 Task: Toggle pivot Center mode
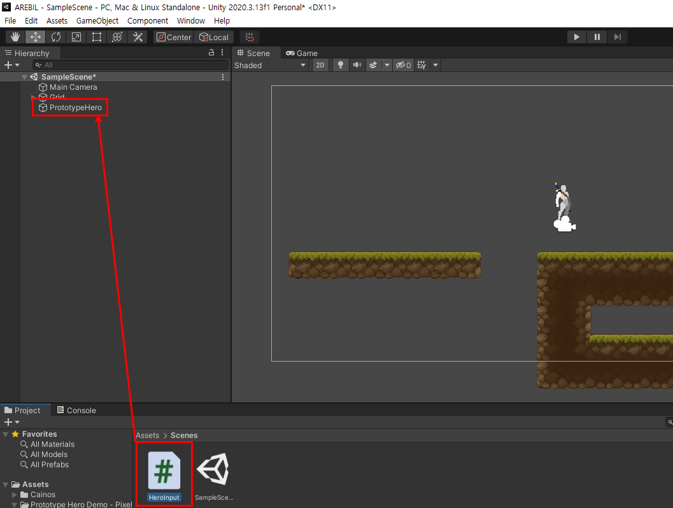pos(173,37)
